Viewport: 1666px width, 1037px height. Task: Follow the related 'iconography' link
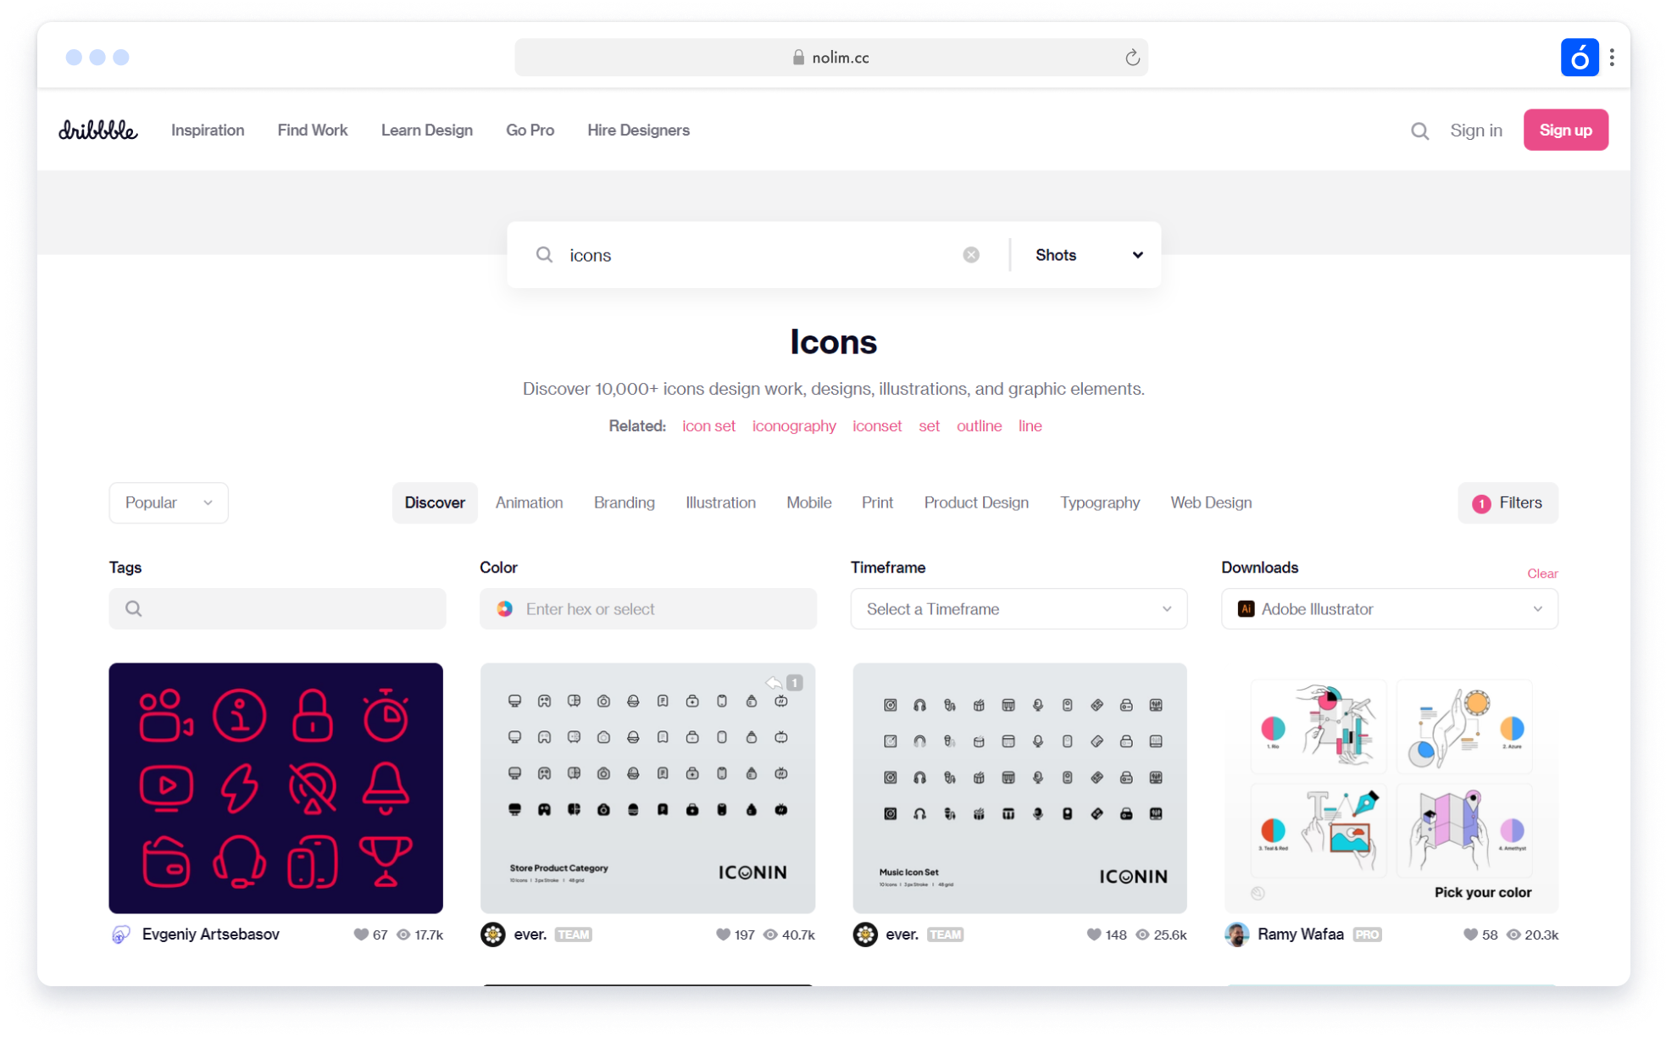coord(794,426)
